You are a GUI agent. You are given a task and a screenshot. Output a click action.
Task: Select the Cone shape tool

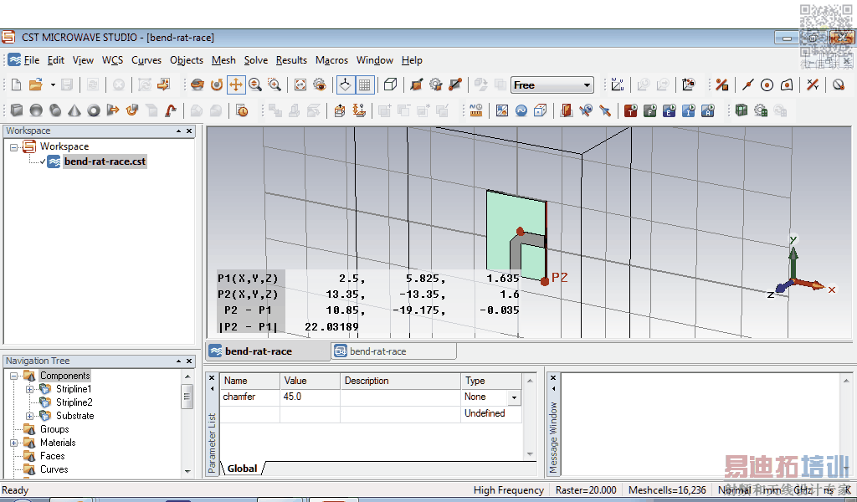coord(74,110)
